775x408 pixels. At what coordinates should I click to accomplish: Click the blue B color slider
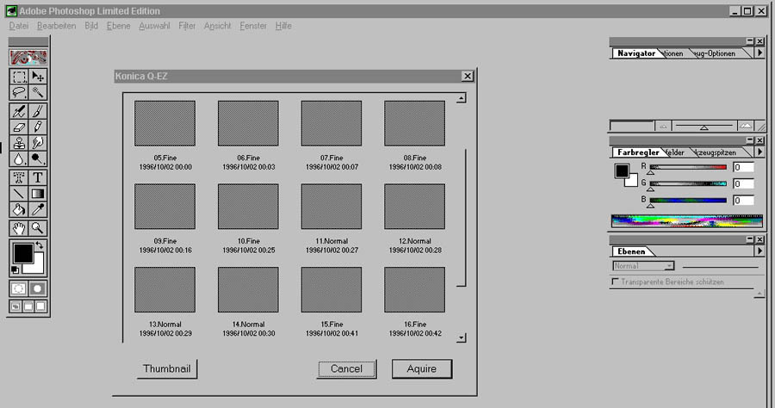[688, 200]
